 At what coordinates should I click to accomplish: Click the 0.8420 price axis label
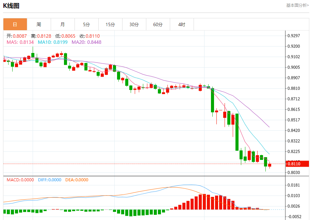[x=294, y=130]
